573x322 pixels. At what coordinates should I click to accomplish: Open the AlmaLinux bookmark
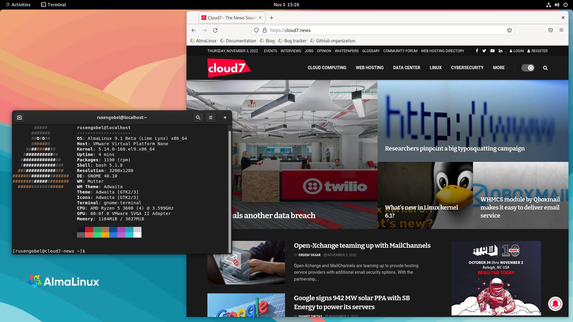[203, 41]
